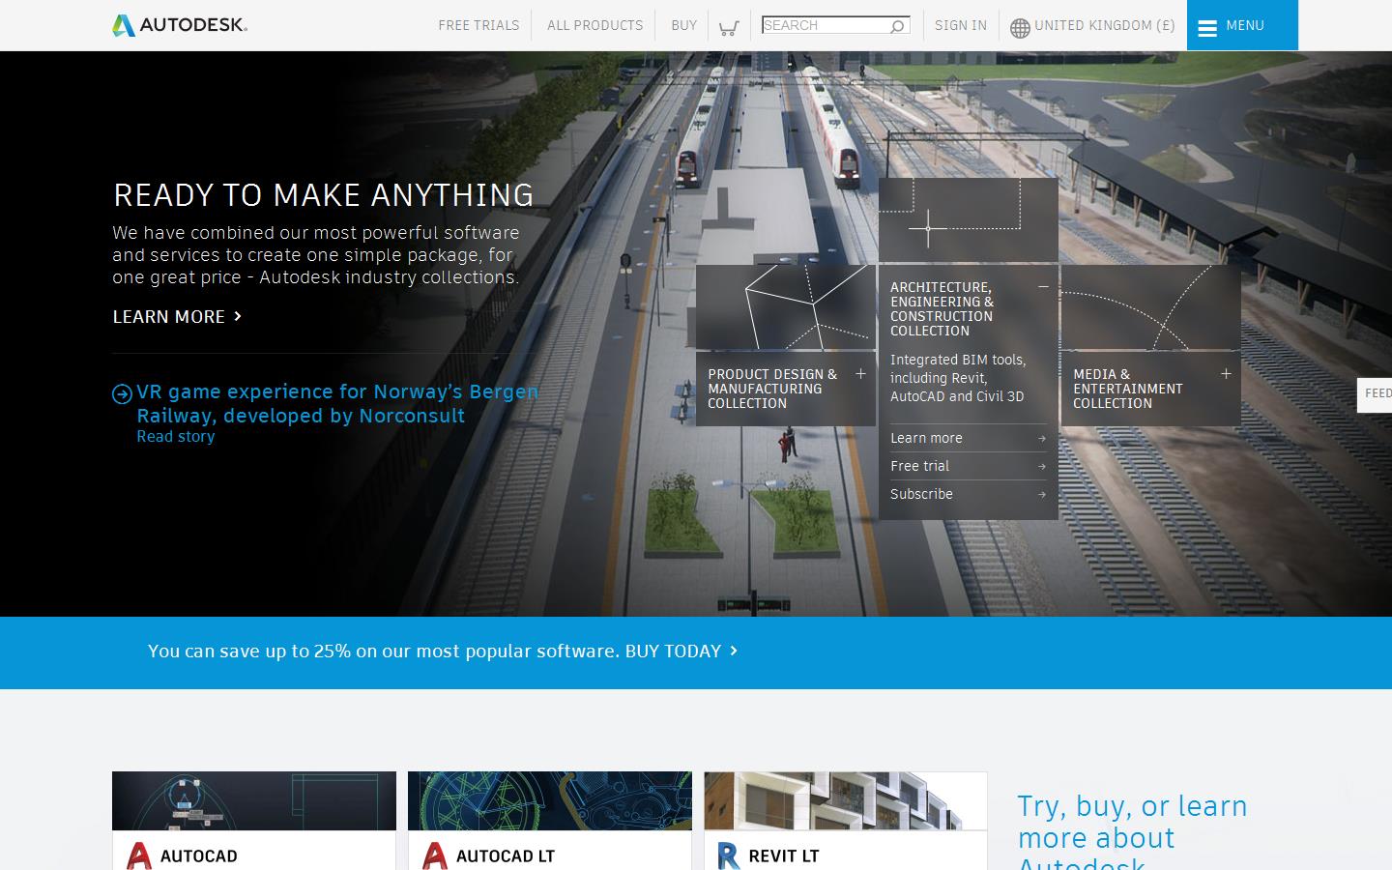The width and height of the screenshot is (1392, 870).
Task: Click the Autodesk logo
Action: 178,24
